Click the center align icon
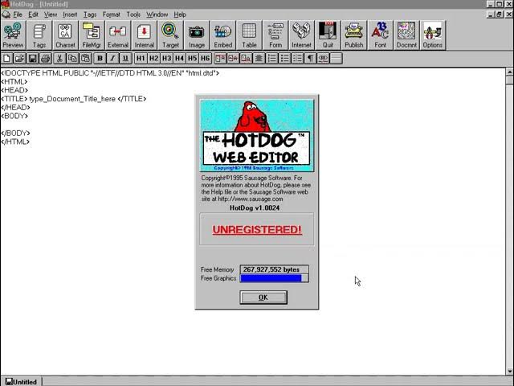Viewport: 514px width, 386px height. [x=259, y=59]
